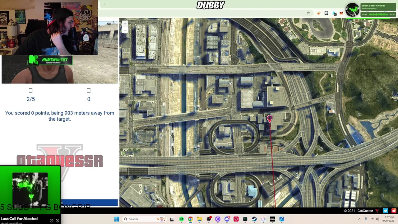The height and width of the screenshot is (224, 398).
Task: Click the album cover on bottom-left widget
Action: point(30,189)
